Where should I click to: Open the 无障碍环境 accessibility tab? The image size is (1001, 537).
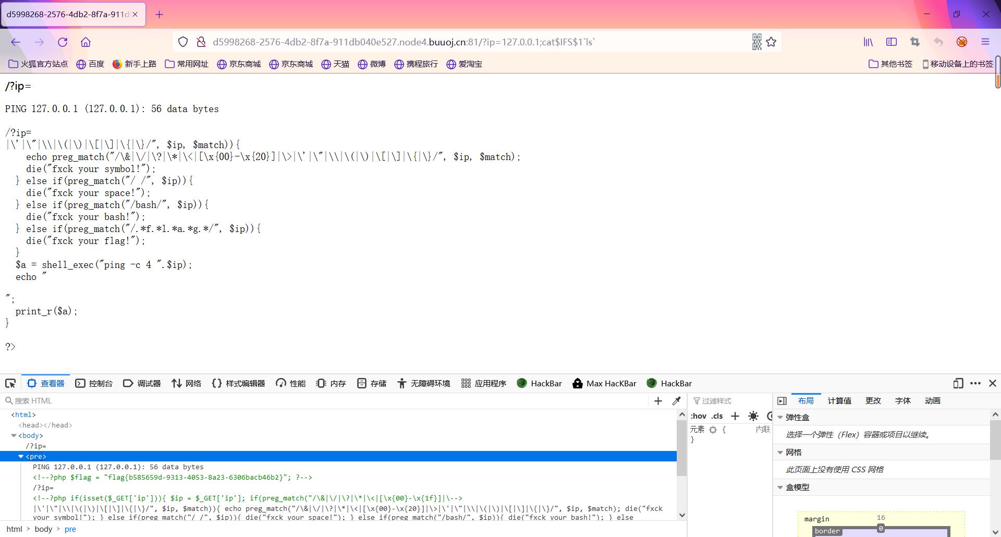[423, 384]
